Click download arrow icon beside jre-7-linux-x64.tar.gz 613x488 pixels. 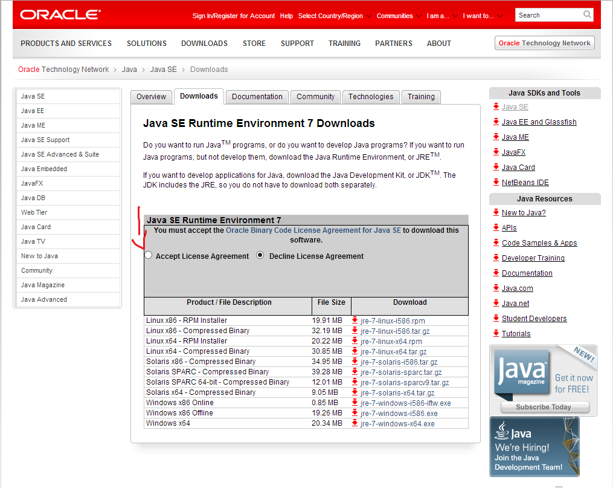tap(355, 351)
